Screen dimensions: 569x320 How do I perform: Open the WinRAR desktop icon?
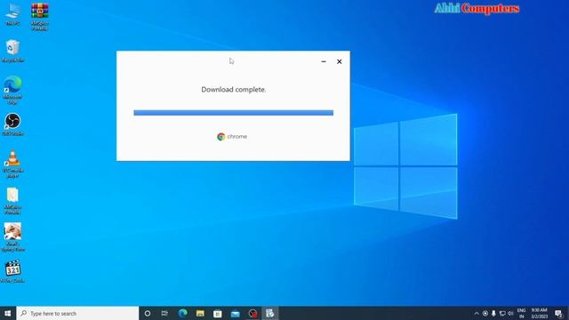coord(39,16)
